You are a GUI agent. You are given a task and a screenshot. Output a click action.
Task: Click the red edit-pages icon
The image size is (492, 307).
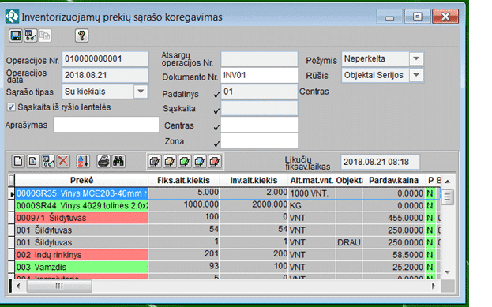(x=215, y=162)
